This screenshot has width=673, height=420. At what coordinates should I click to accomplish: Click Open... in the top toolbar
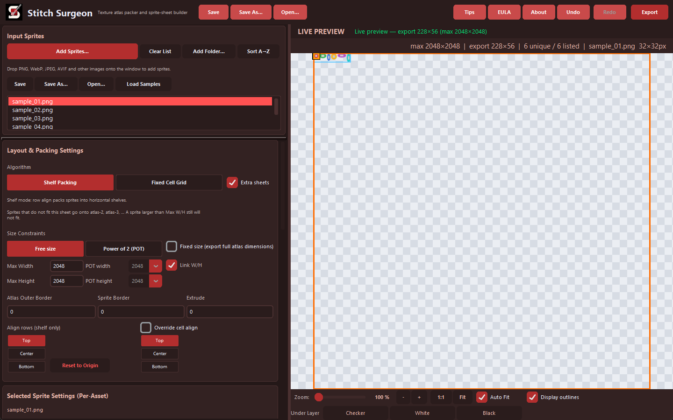tap(290, 12)
